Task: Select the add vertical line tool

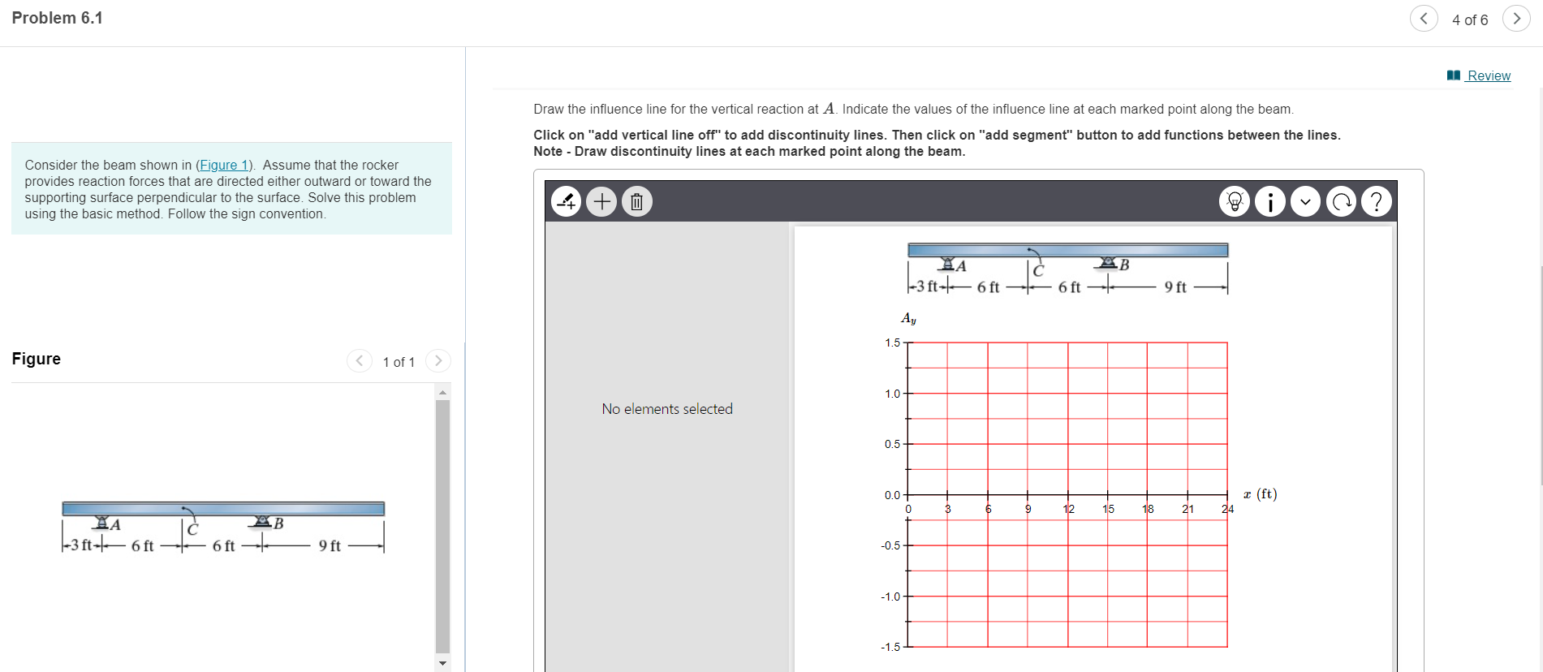Action: (x=566, y=201)
